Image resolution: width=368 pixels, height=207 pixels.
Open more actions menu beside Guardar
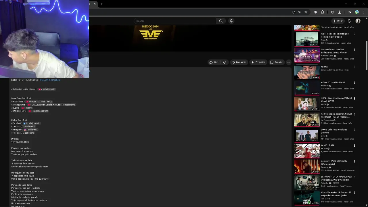click(x=289, y=62)
